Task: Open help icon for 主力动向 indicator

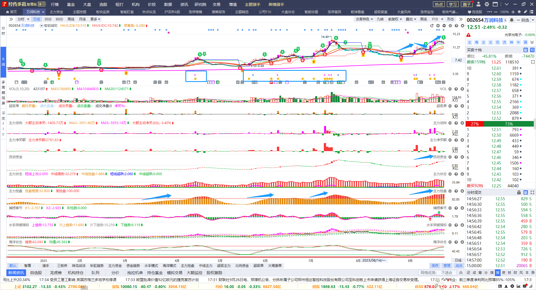Action: point(456,123)
